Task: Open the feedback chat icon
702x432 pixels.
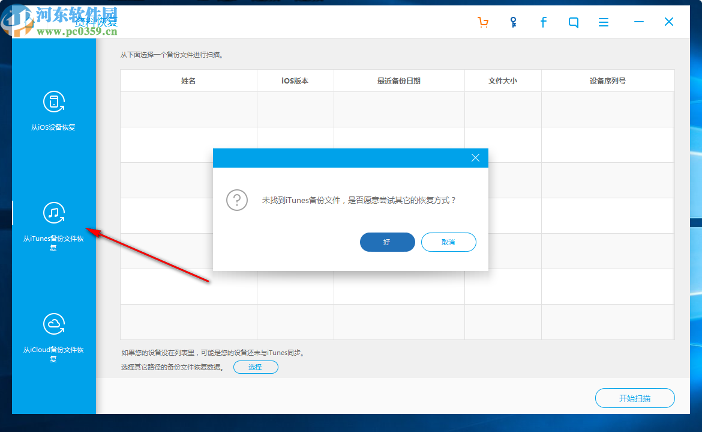Action: point(573,22)
